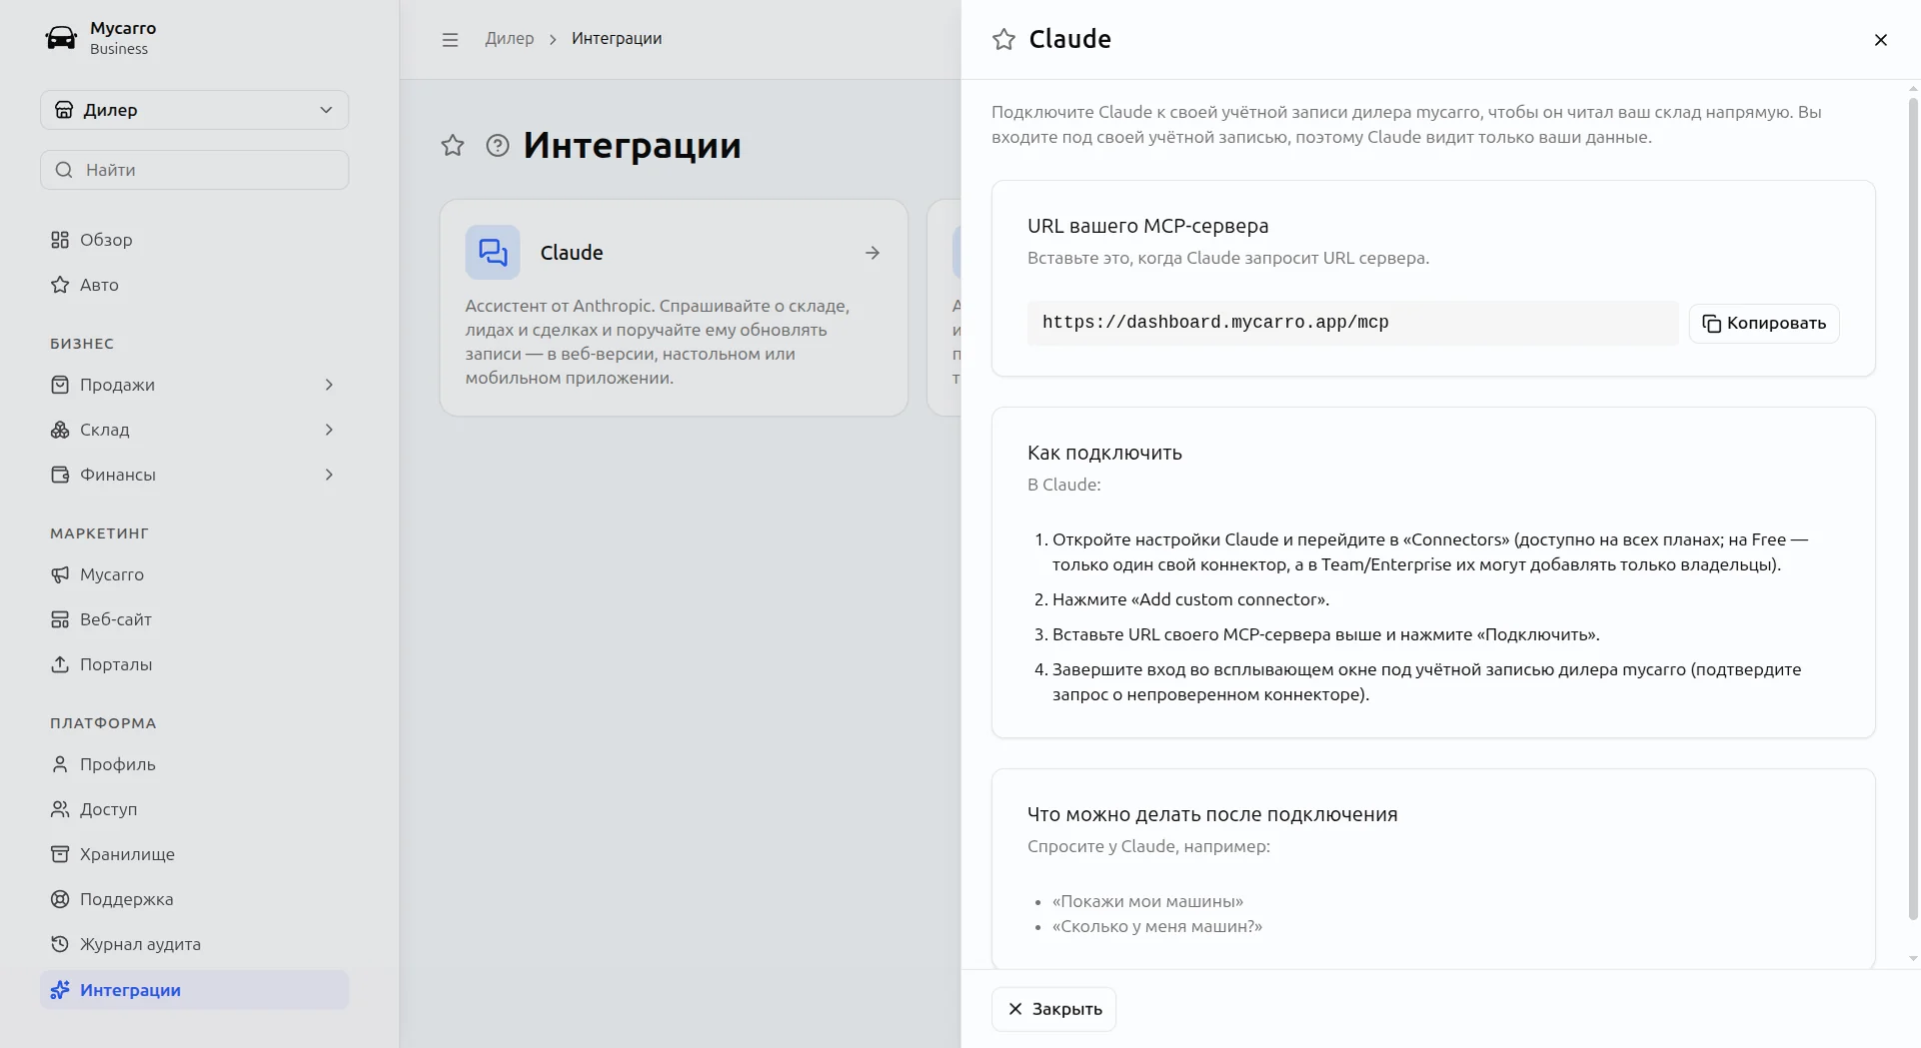Click the «Покажи мои машины» example text
Screen dimensions: 1921x1048
tap(1147, 901)
